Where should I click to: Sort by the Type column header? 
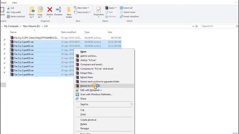click(87, 32)
